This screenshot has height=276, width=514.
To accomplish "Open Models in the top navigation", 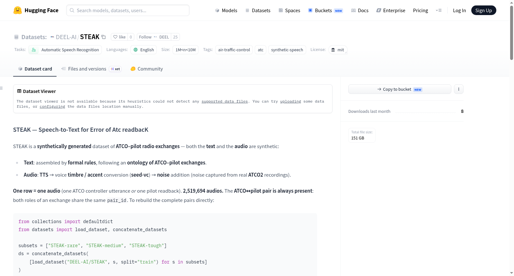I will (x=226, y=10).
